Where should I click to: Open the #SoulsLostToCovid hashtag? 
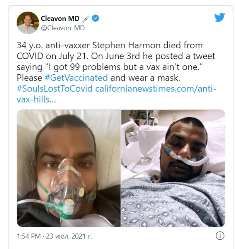(54, 89)
